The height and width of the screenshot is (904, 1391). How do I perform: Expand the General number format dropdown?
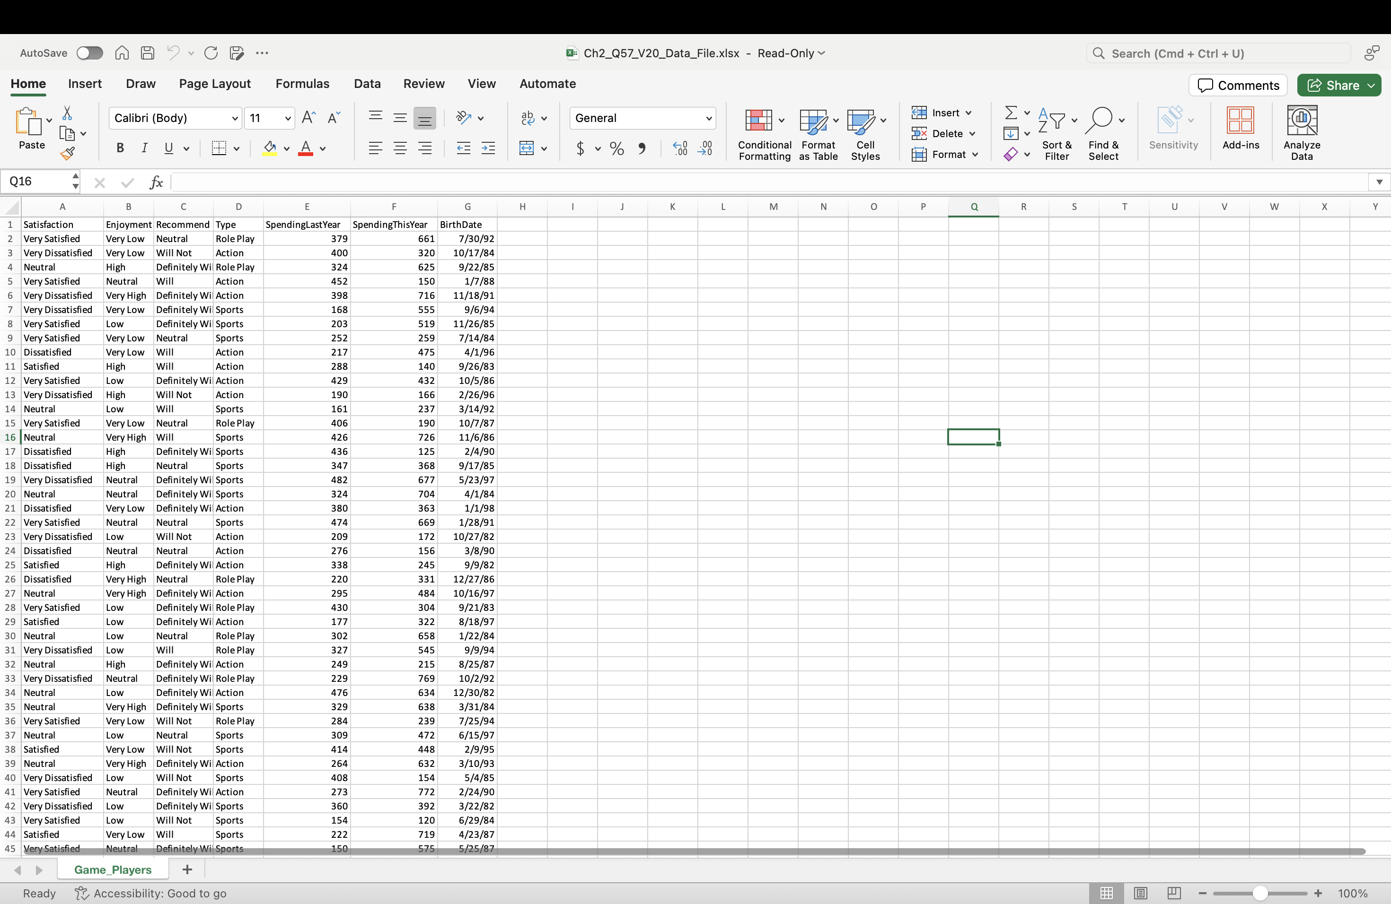(708, 119)
